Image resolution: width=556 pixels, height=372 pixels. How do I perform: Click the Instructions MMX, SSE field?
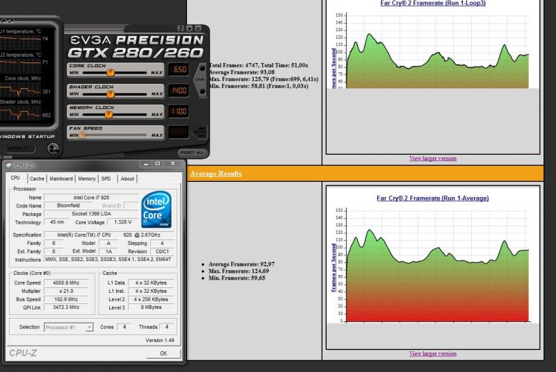(109, 260)
